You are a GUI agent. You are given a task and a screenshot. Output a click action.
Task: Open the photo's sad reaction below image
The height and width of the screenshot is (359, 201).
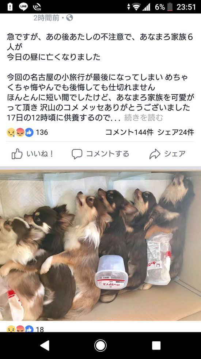(x=11, y=329)
